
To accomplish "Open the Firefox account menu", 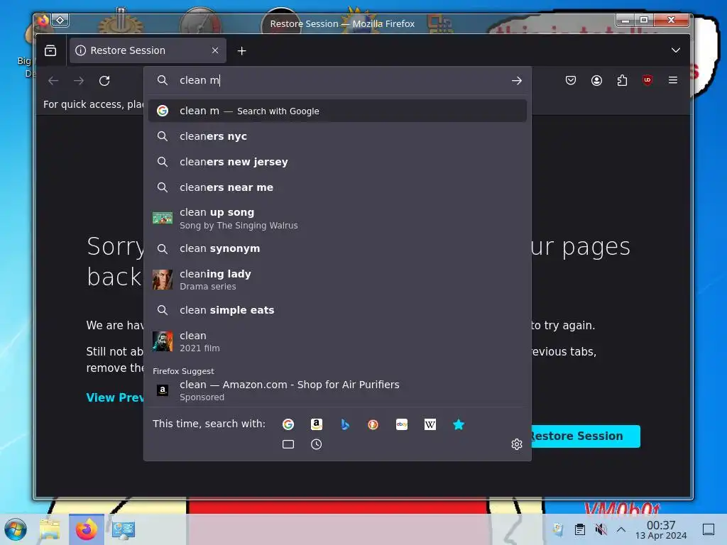I will (596, 80).
